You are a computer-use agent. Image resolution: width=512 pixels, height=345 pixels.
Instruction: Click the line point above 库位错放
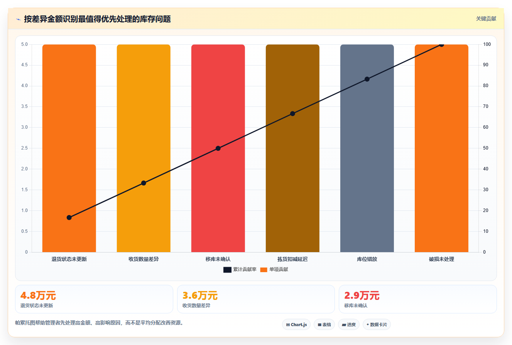(367, 79)
